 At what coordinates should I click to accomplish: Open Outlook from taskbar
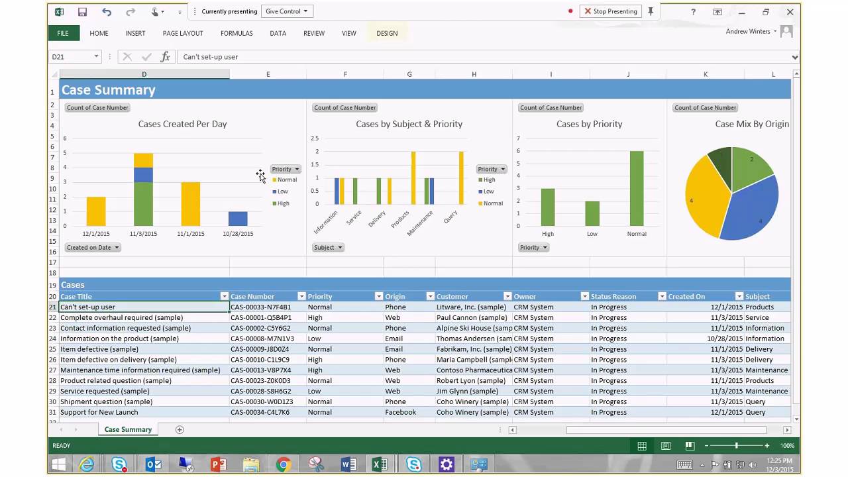pos(153,464)
